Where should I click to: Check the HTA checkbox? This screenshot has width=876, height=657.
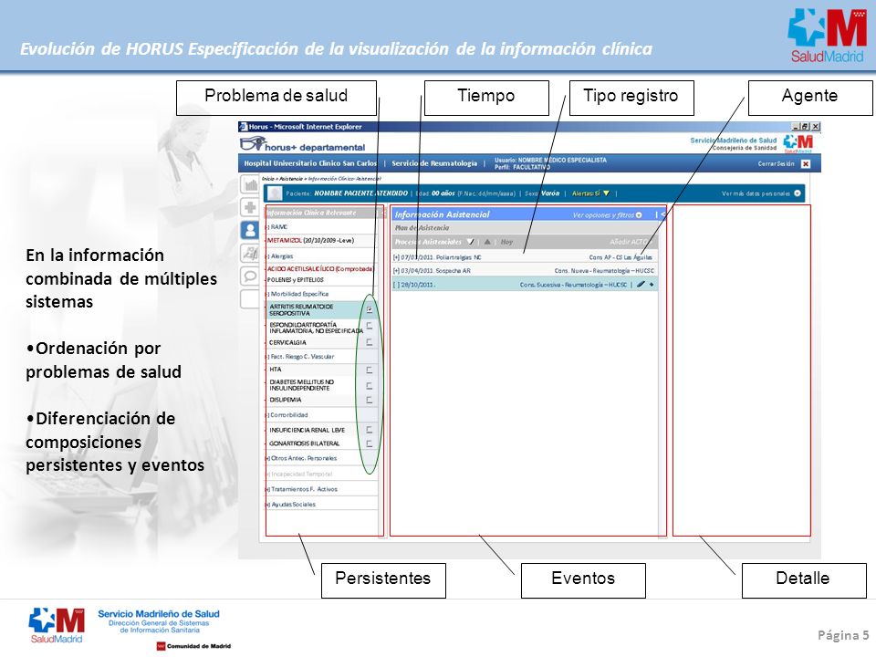pos(370,370)
